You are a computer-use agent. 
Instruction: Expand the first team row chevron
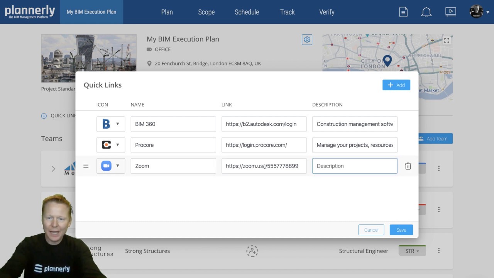[53, 169]
